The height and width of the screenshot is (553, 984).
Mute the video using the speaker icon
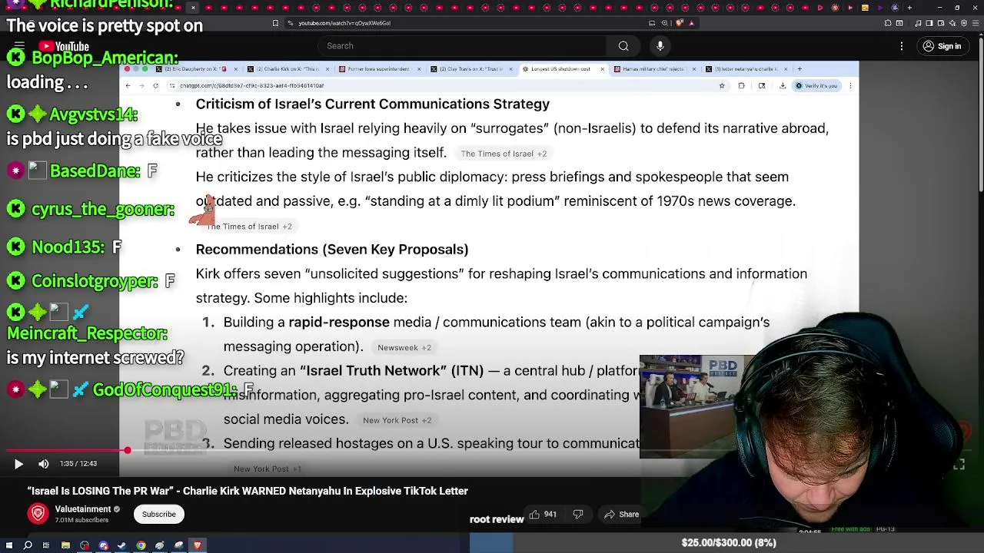pos(43,464)
